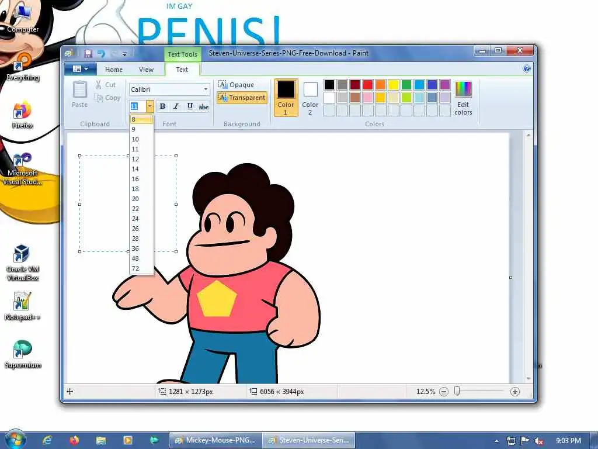Click Action Center flag tray icon
Screen dimensions: 598x449
525,441
